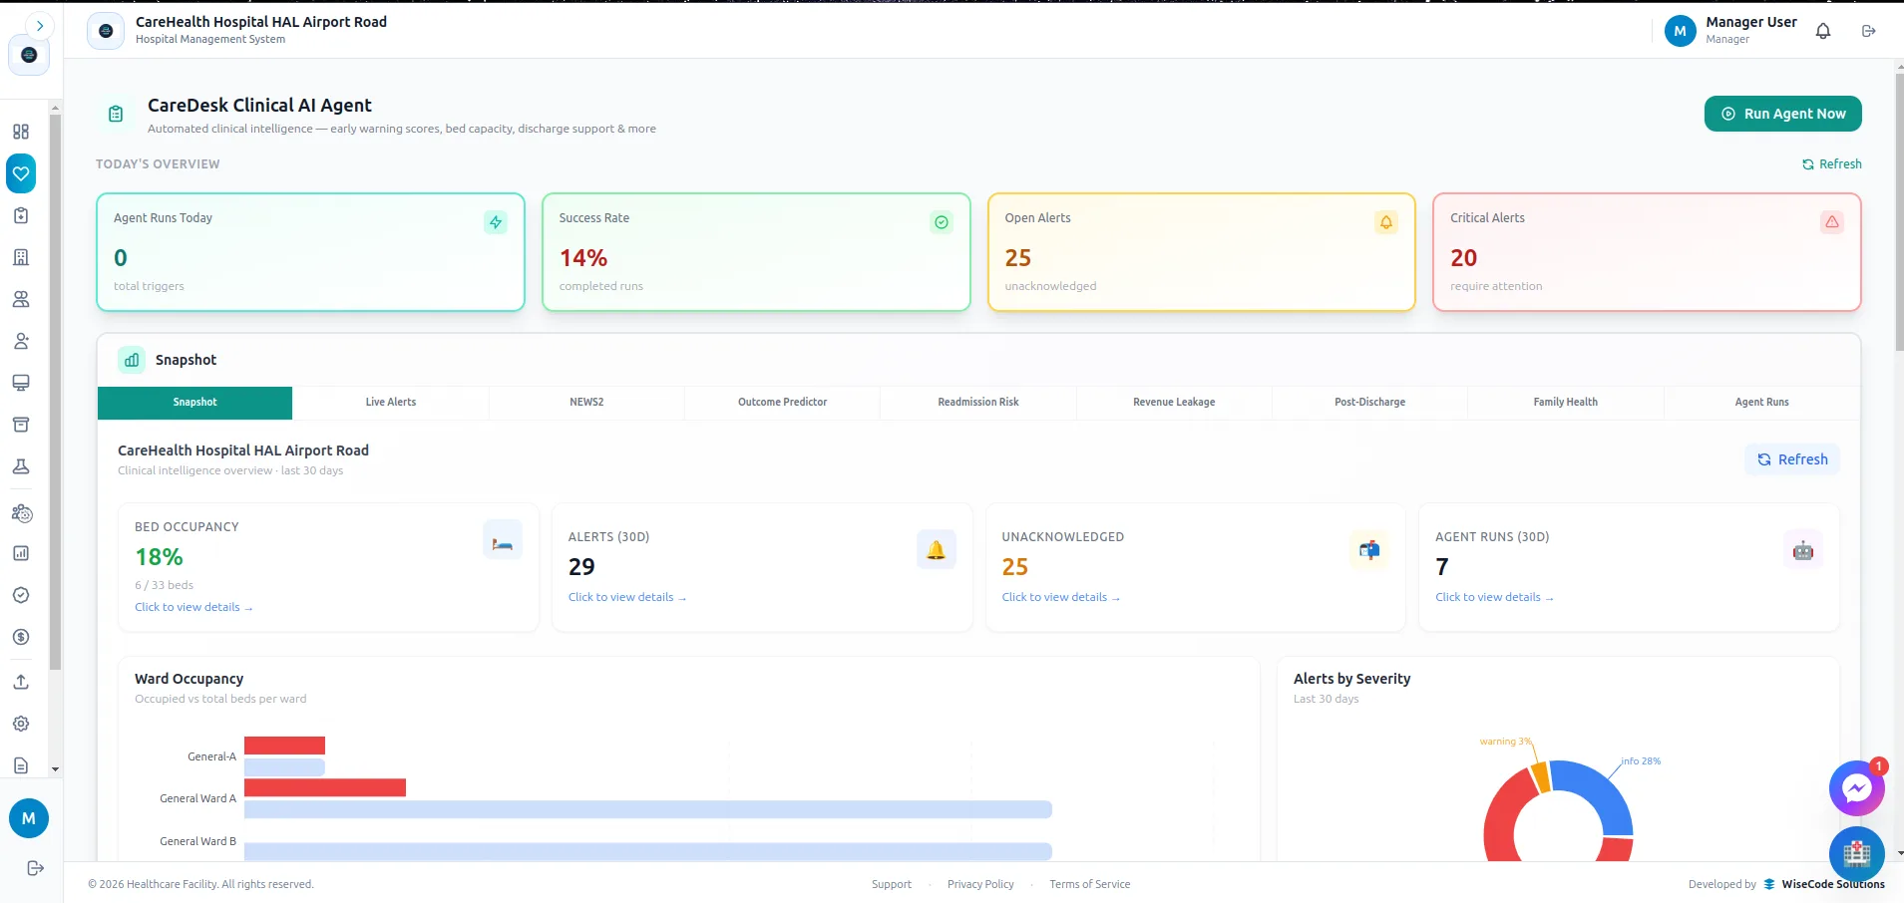Image resolution: width=1904 pixels, height=903 pixels.
Task: Click the sidebar scroll down arrow
Action: coord(55,769)
